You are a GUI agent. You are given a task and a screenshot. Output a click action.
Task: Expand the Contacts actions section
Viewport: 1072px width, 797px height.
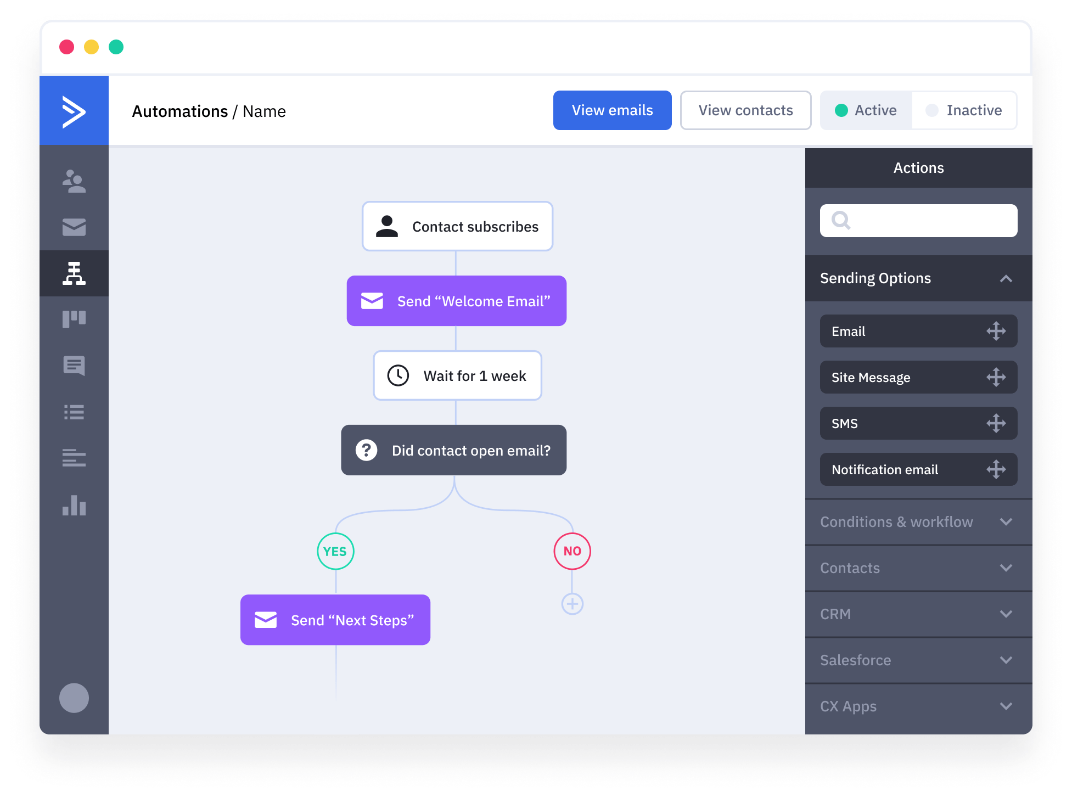click(x=919, y=568)
